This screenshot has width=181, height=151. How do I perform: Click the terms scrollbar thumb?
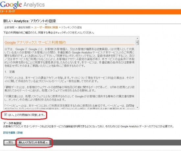(x=137, y=42)
